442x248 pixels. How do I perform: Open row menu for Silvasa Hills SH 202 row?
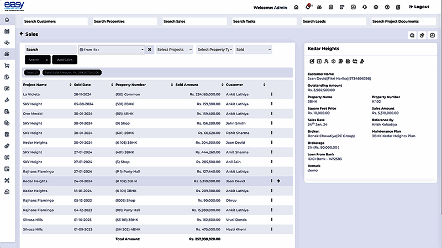point(272,229)
